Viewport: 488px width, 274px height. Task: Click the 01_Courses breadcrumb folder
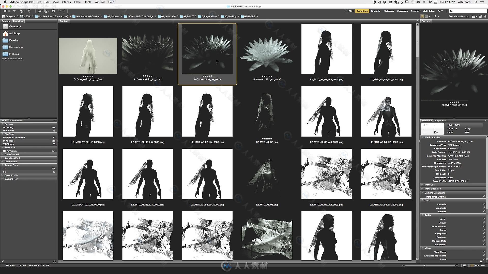(x=111, y=16)
